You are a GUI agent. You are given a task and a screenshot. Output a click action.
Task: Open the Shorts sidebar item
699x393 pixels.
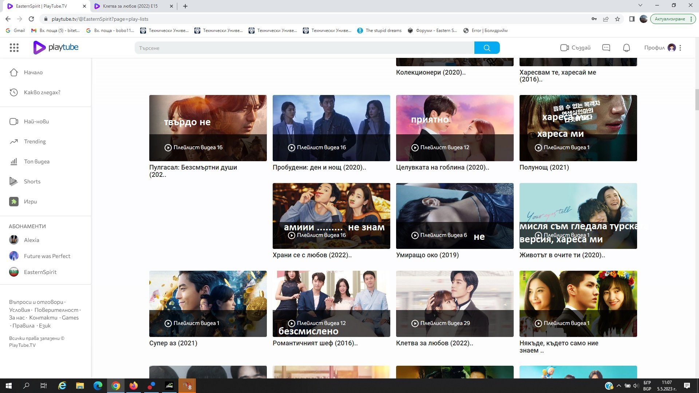point(32,182)
